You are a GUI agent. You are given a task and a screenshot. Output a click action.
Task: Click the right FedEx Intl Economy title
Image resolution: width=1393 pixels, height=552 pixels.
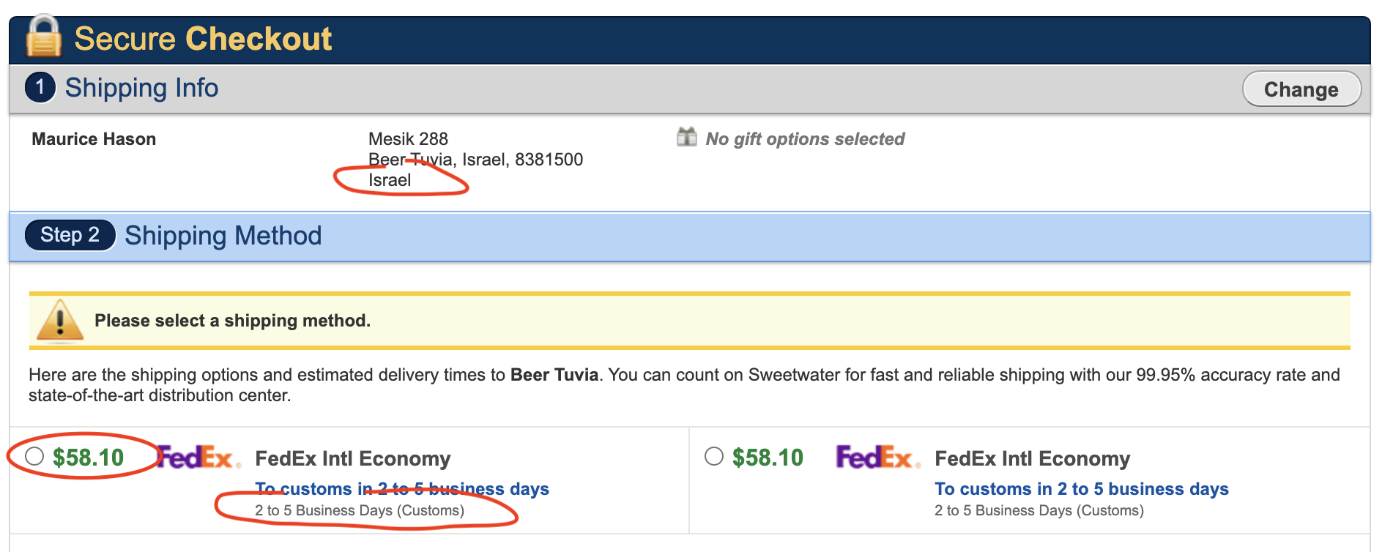pyautogui.click(x=1032, y=459)
